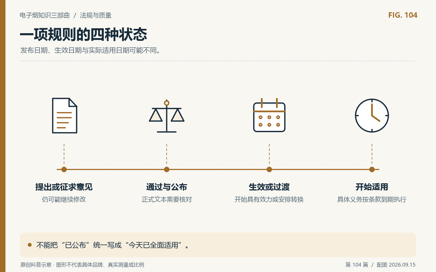Click the orange bullet in the note box
Viewport: 436px width, 272px height.
[30, 245]
